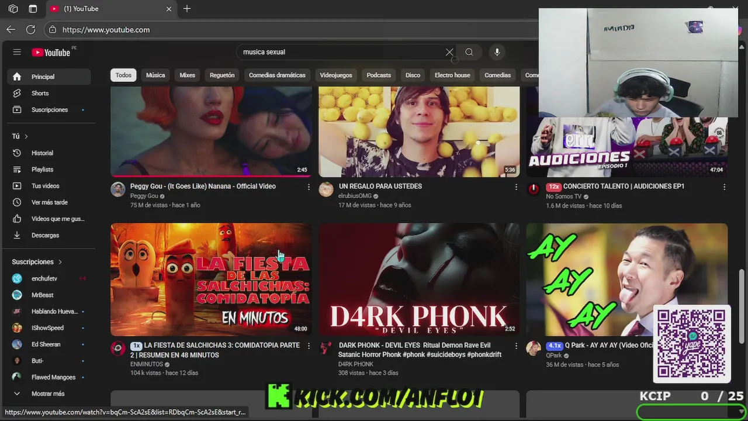Image resolution: width=748 pixels, height=421 pixels.
Task: Open Principal home in sidebar
Action: pyautogui.click(x=49, y=77)
